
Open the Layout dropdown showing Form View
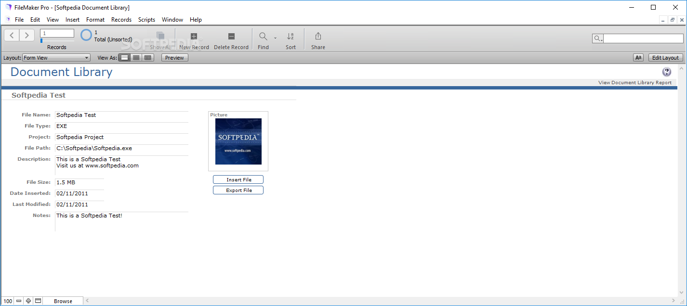click(x=56, y=58)
